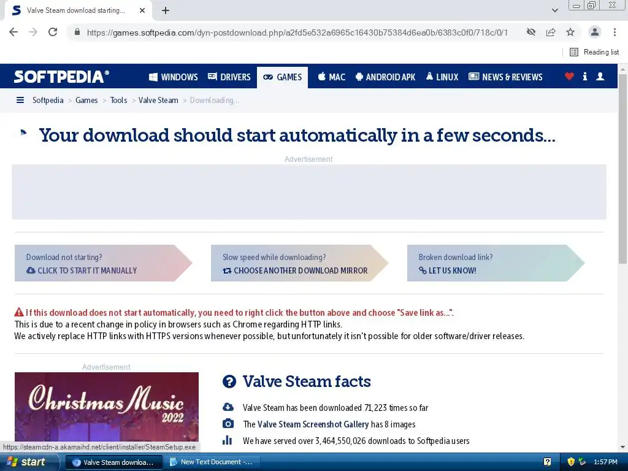Open the hamburger menu in breadcrumb bar
This screenshot has height=471, width=628.
(x=20, y=100)
